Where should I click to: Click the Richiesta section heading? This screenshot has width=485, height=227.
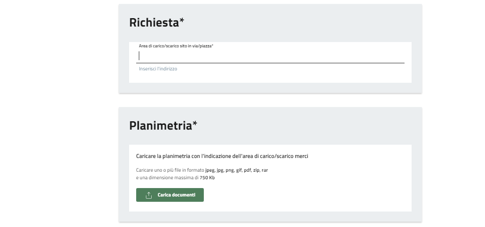[153, 23]
